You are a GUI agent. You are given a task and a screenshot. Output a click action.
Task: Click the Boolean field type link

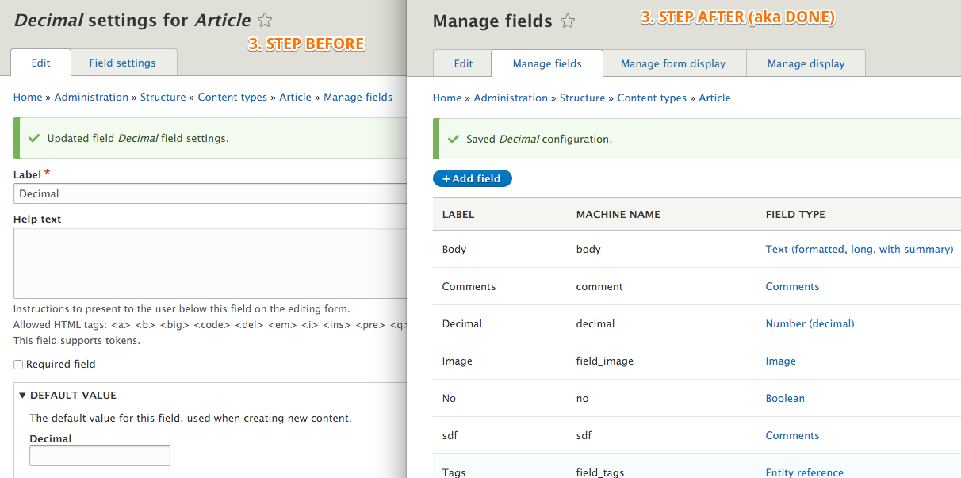point(785,398)
